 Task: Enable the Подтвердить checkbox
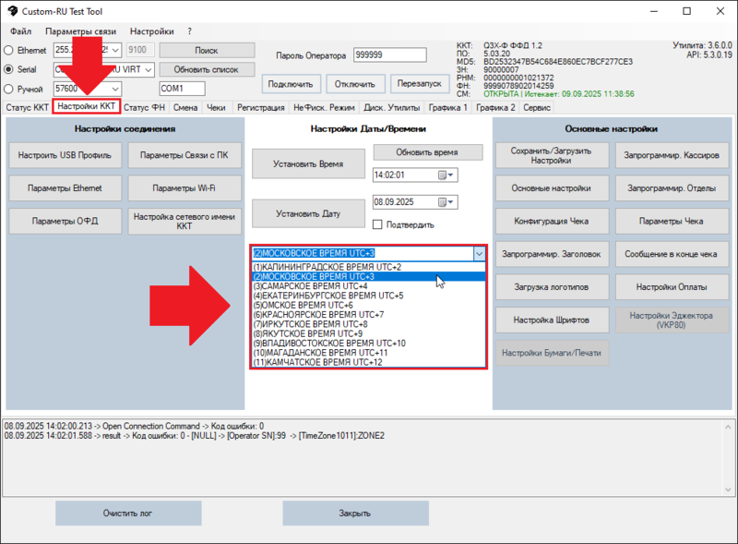point(377,224)
